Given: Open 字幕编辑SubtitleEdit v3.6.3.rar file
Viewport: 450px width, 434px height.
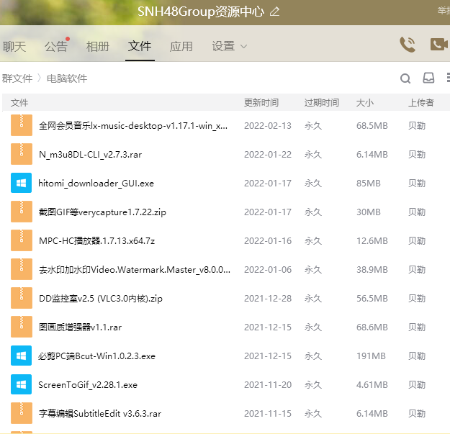Looking at the screenshot, I should (x=100, y=413).
